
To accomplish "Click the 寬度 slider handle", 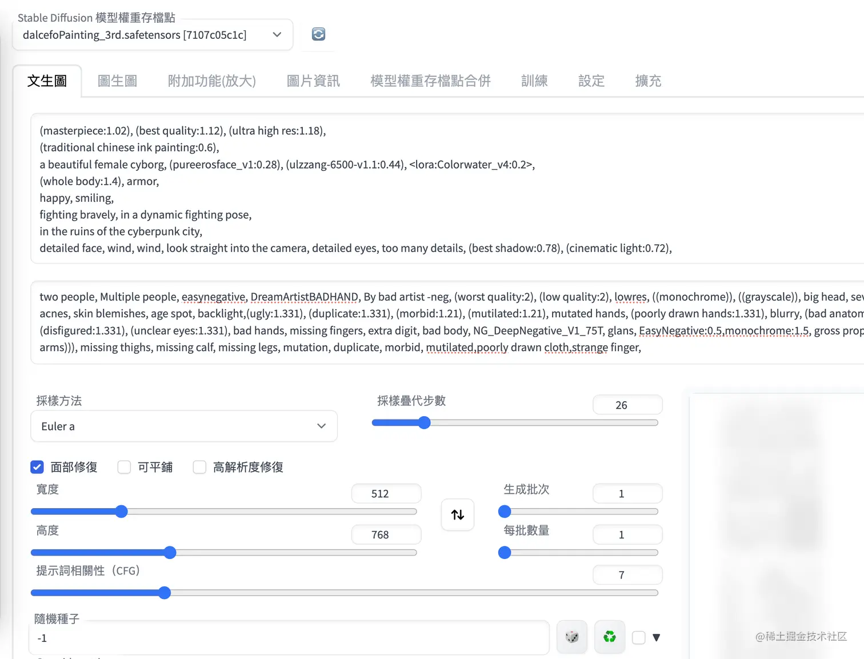I will 121,512.
